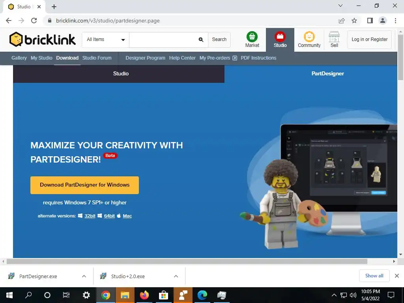404x303 pixels.
Task: Switch to the Studio download tab
Action: pos(119,74)
